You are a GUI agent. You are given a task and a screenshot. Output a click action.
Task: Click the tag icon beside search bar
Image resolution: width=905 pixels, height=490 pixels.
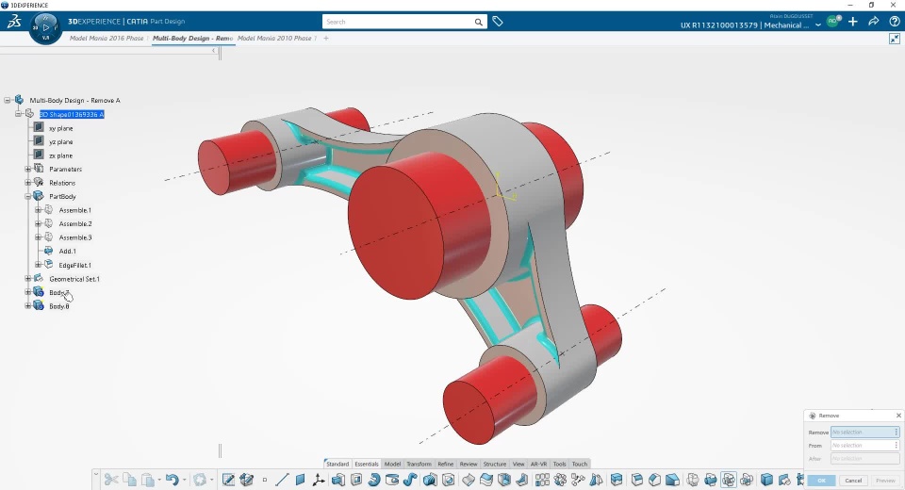[x=498, y=22]
